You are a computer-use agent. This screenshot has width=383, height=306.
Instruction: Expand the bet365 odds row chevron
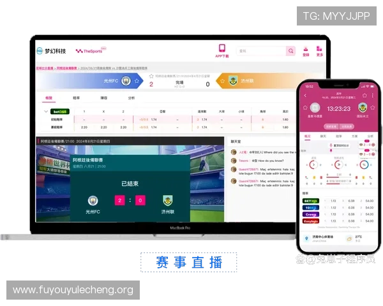(x=45, y=112)
